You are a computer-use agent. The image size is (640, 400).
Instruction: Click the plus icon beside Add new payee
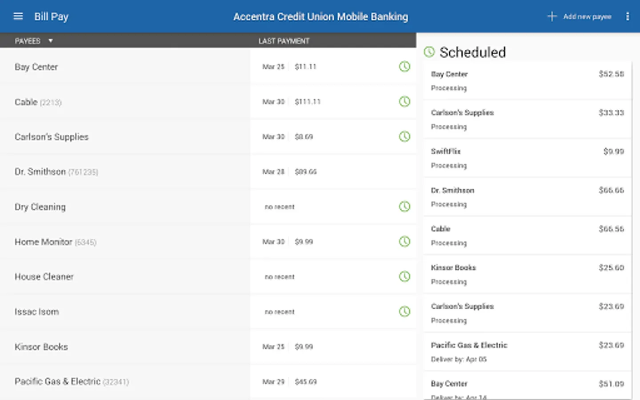tap(552, 16)
